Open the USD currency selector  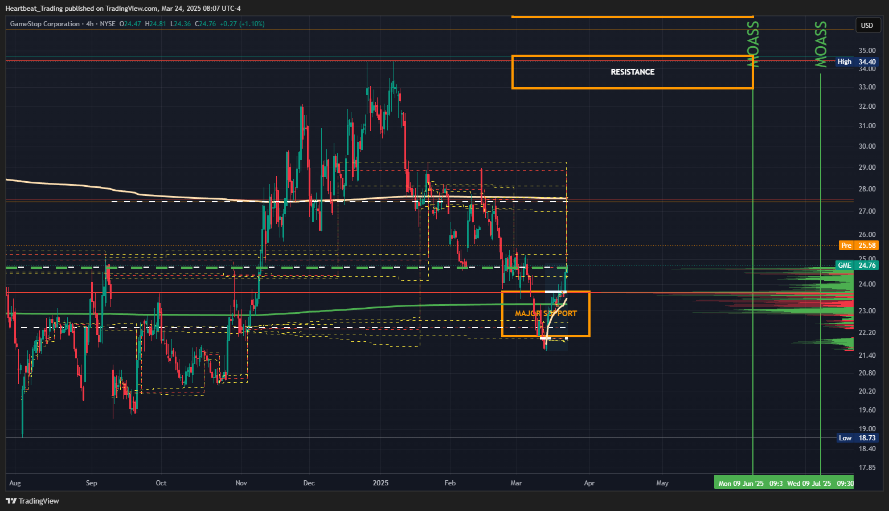867,25
